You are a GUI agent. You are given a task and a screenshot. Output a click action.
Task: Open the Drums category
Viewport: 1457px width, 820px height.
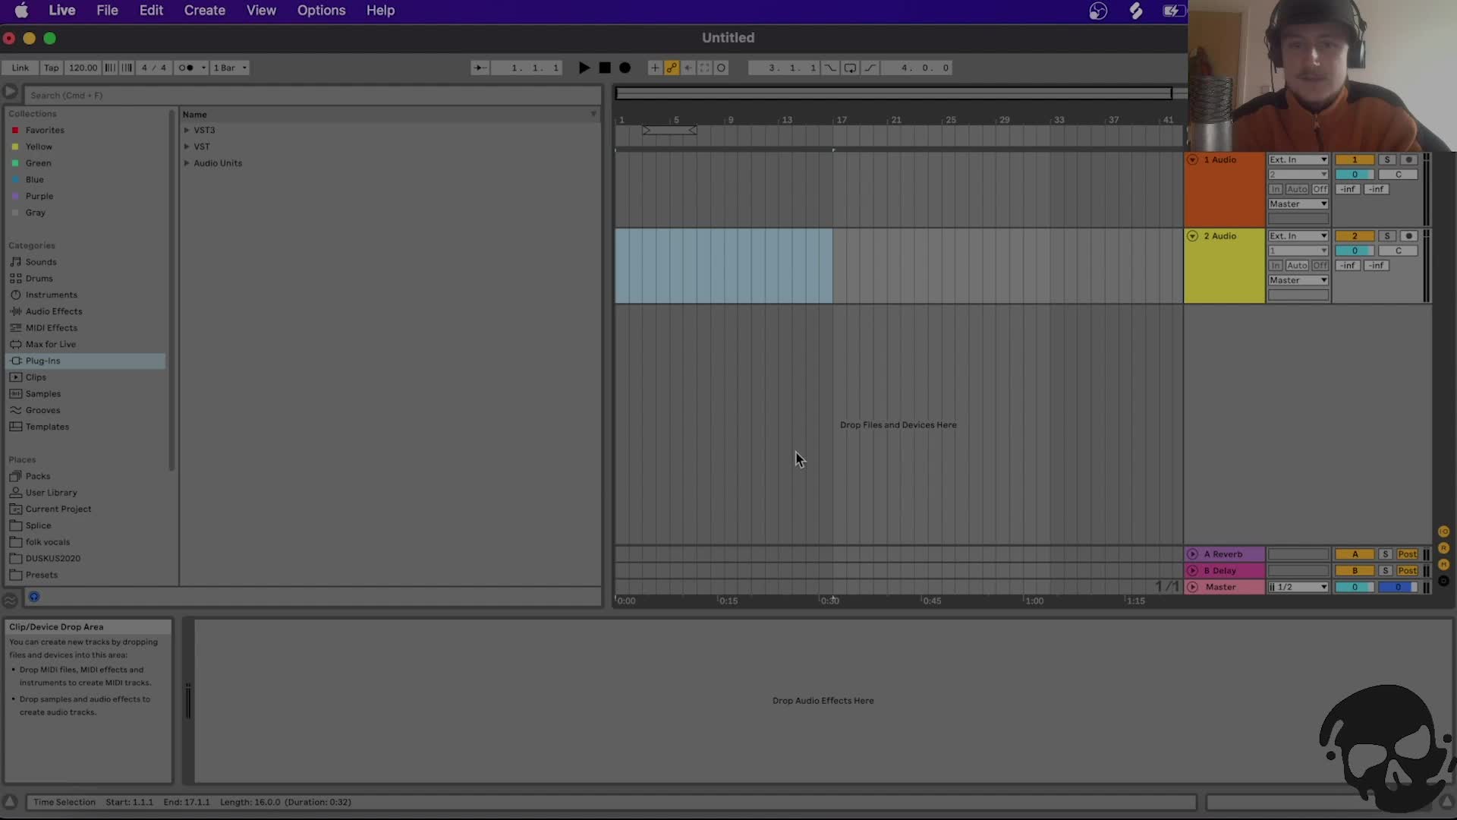39,279
